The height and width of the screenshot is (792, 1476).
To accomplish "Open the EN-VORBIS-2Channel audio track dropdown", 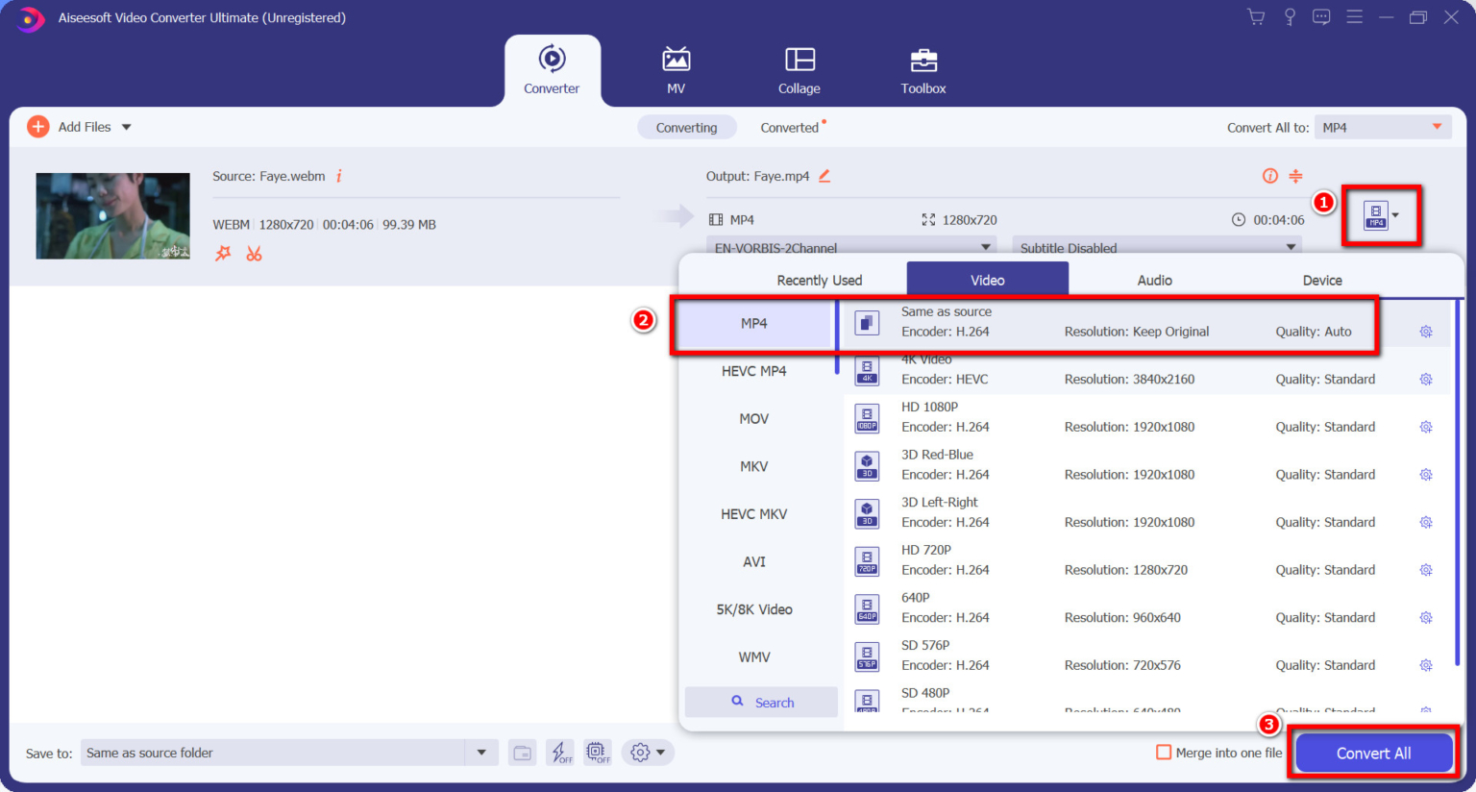I will [849, 247].
